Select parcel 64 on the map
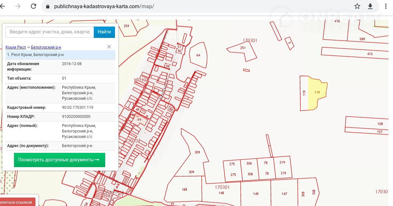393x206 pixels. (198, 55)
